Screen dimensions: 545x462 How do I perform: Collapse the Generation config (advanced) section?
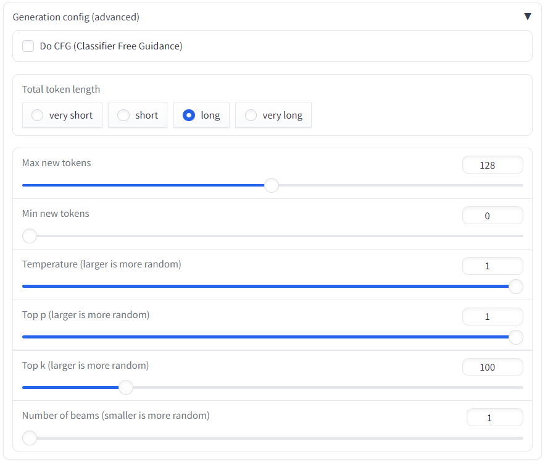527,17
